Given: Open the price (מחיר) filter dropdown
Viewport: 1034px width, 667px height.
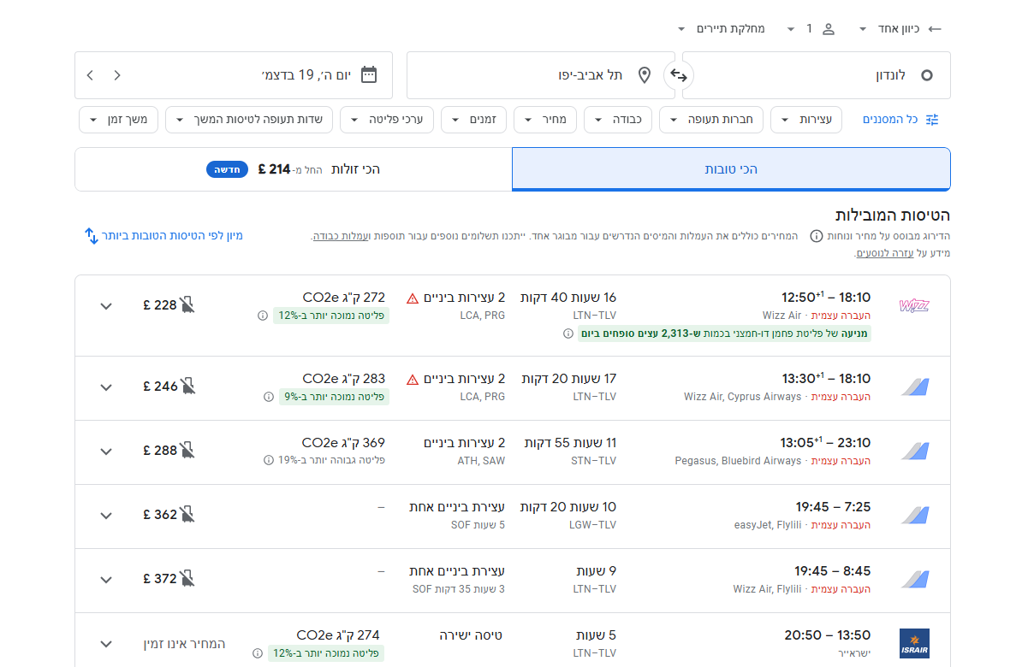Looking at the screenshot, I should click(x=545, y=120).
